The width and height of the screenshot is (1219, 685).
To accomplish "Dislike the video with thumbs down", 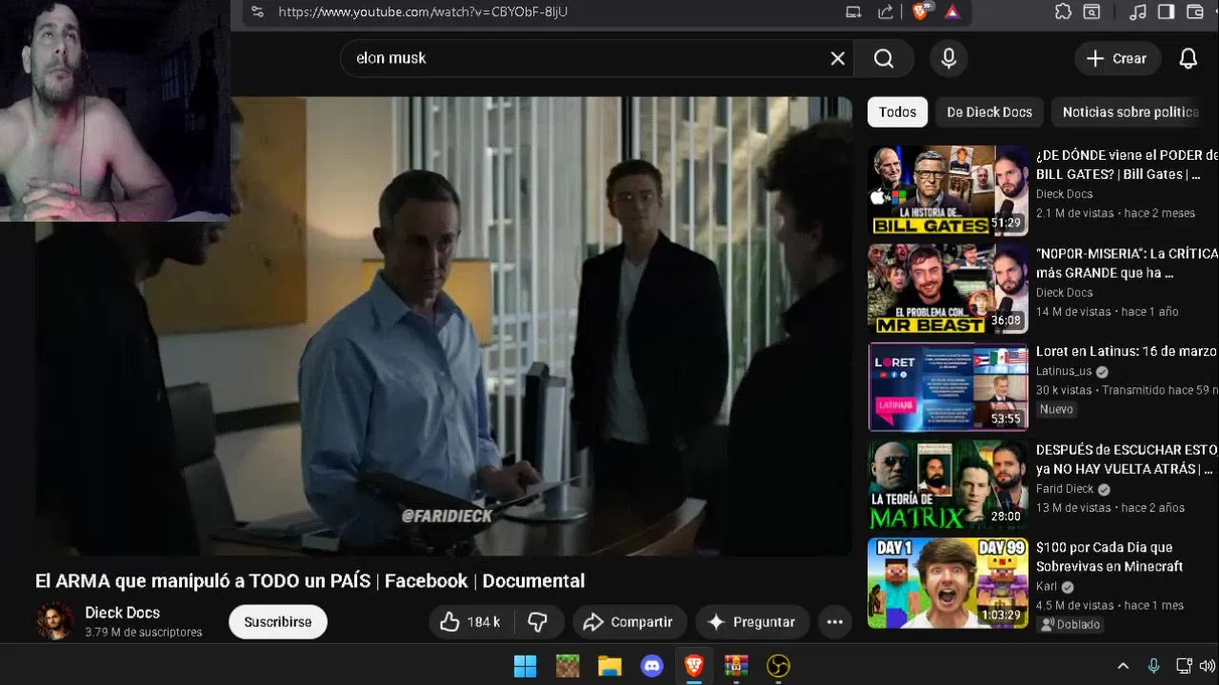I will (x=538, y=622).
